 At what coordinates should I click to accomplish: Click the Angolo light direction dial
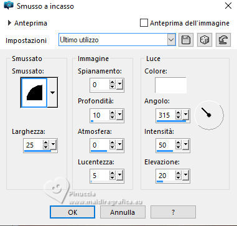(209, 115)
